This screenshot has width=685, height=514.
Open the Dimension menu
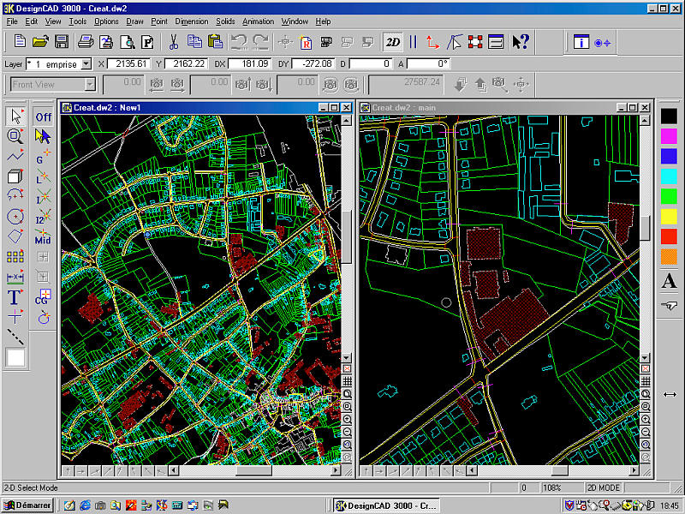(x=191, y=21)
